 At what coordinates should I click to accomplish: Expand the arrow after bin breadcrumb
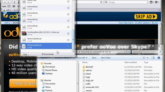[110, 52]
